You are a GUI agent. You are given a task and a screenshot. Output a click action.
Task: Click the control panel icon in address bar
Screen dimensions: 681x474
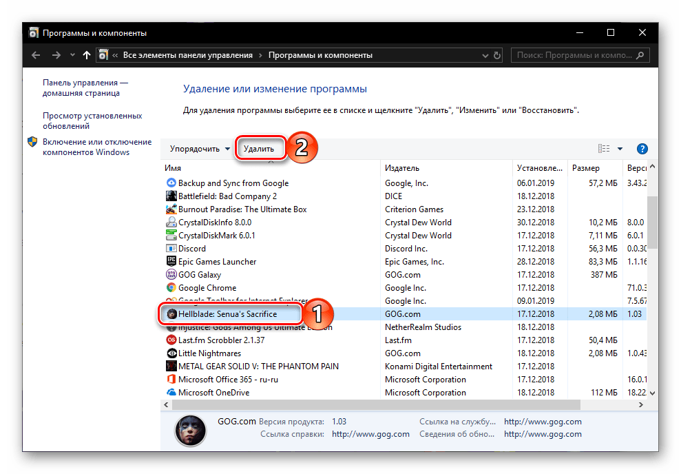[x=103, y=55]
